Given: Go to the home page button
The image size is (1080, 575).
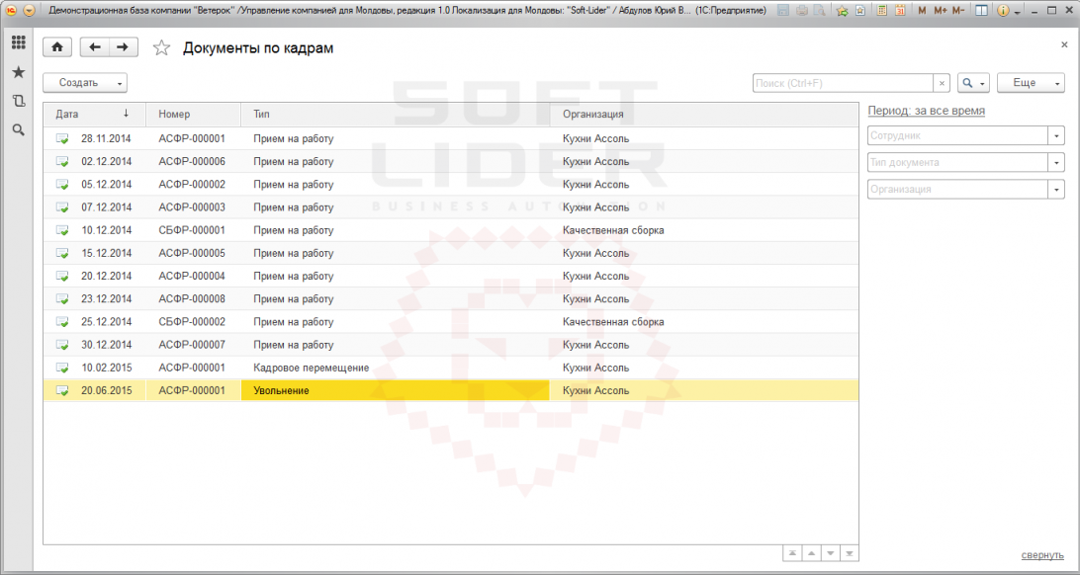Looking at the screenshot, I should (57, 46).
